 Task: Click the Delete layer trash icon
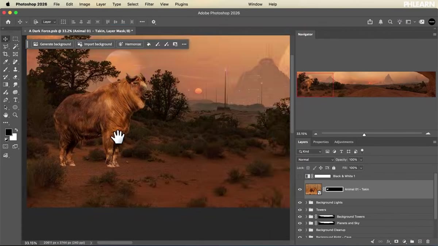coord(428,241)
